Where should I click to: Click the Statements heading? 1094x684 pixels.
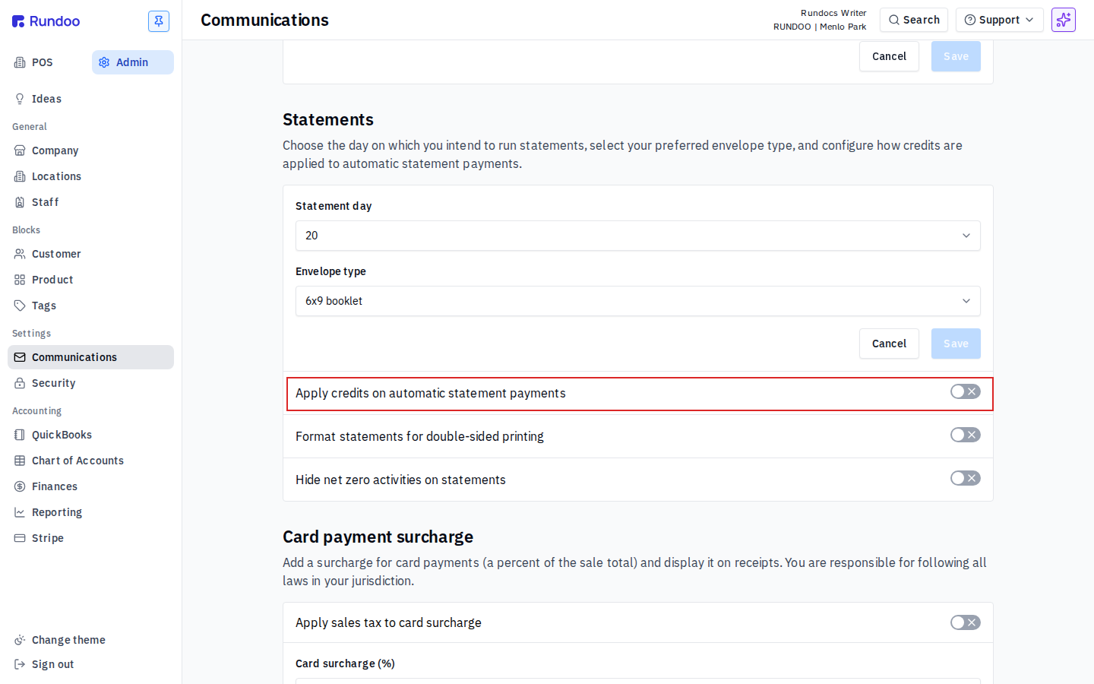tap(328, 119)
